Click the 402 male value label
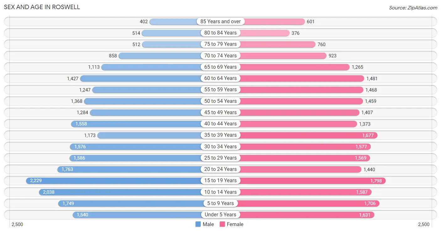 (144, 22)
